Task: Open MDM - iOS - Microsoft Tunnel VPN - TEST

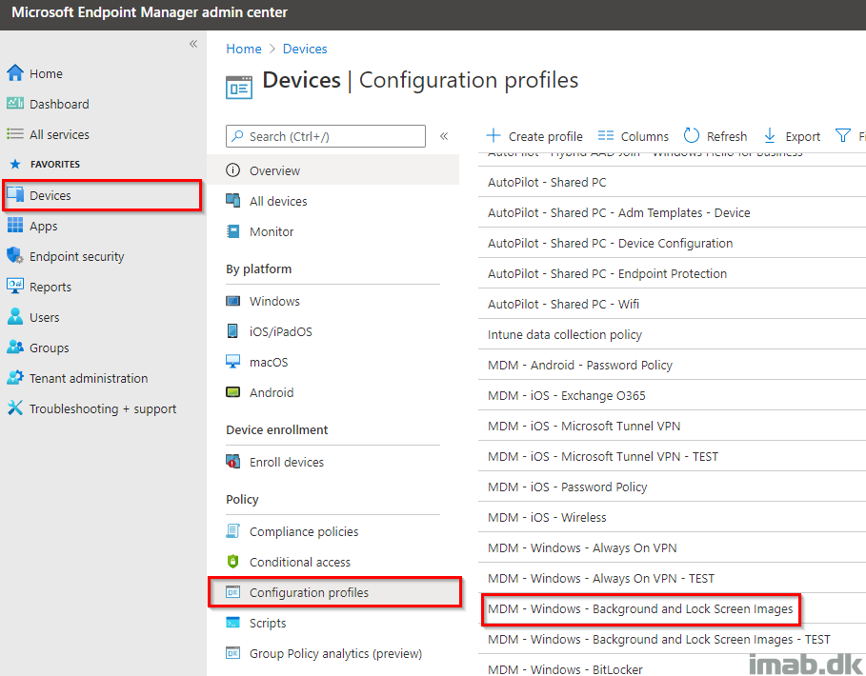Action: tap(603, 456)
